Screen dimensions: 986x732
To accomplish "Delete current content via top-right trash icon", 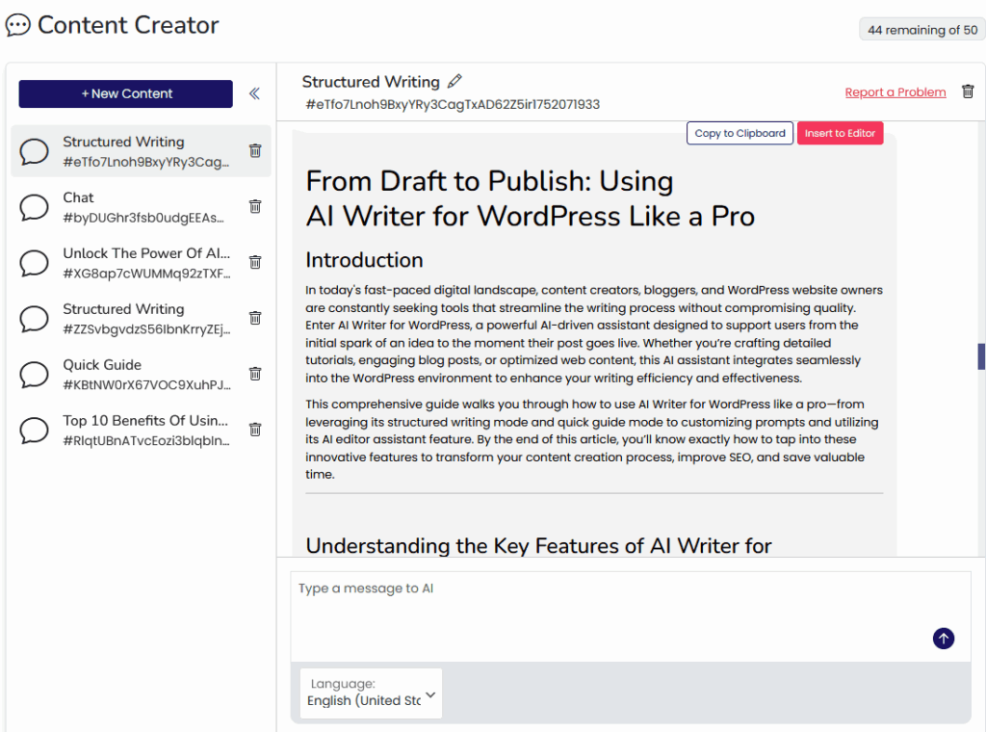I will pyautogui.click(x=968, y=91).
